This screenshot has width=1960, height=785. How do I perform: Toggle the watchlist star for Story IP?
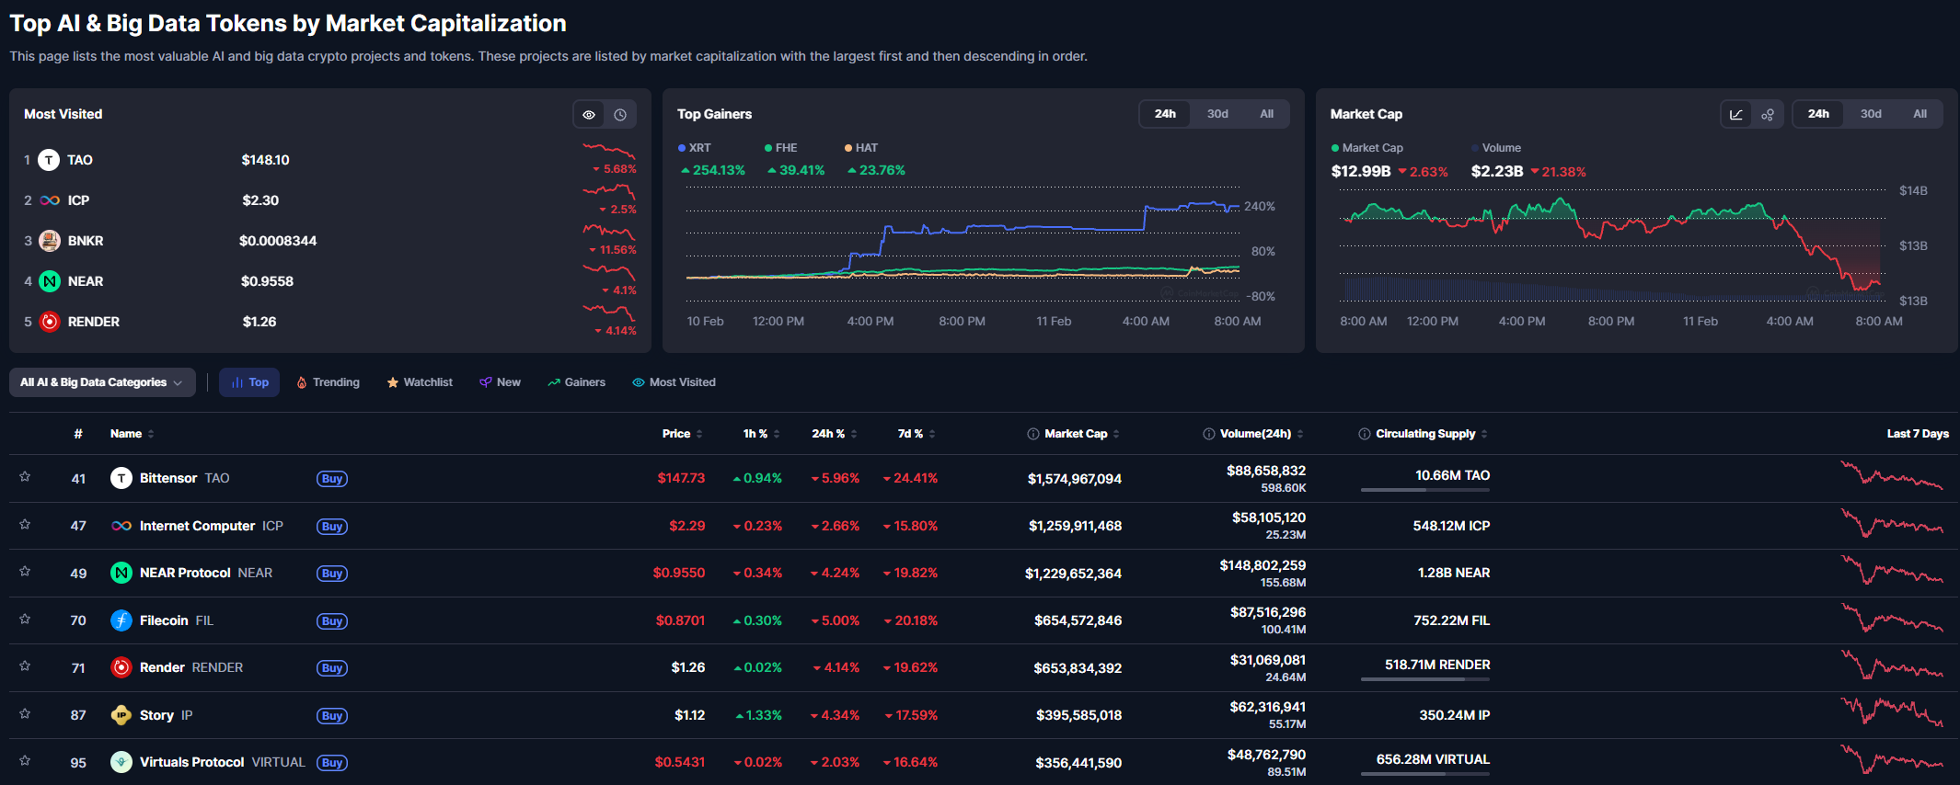coord(25,714)
